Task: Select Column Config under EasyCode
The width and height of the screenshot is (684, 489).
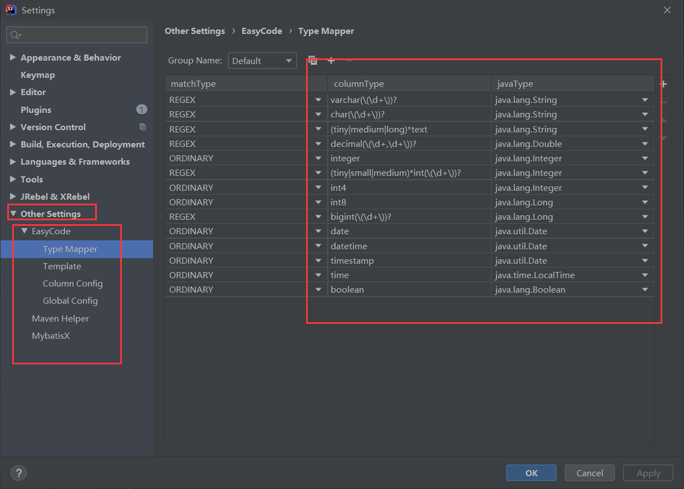Action: (x=73, y=284)
